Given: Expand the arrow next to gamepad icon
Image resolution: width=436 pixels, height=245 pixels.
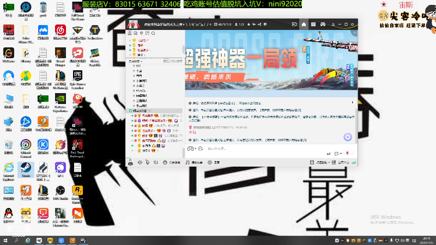Looking at the screenshot, I should (x=195, y=149).
